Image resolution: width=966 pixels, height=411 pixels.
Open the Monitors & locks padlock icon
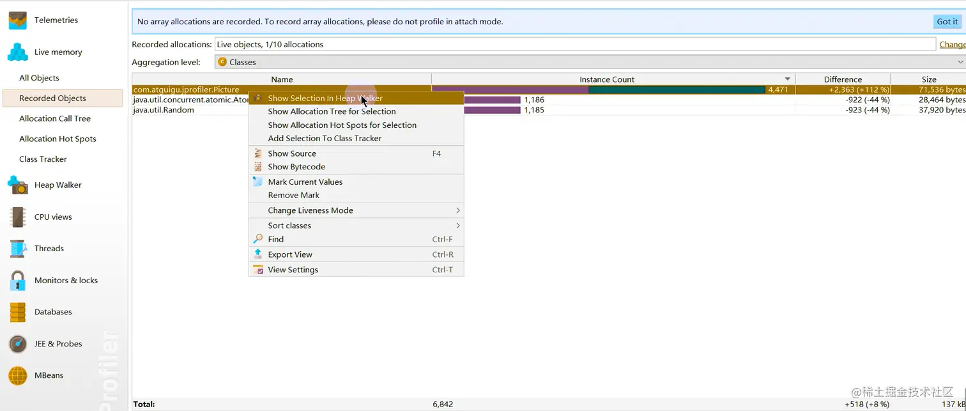pos(18,280)
